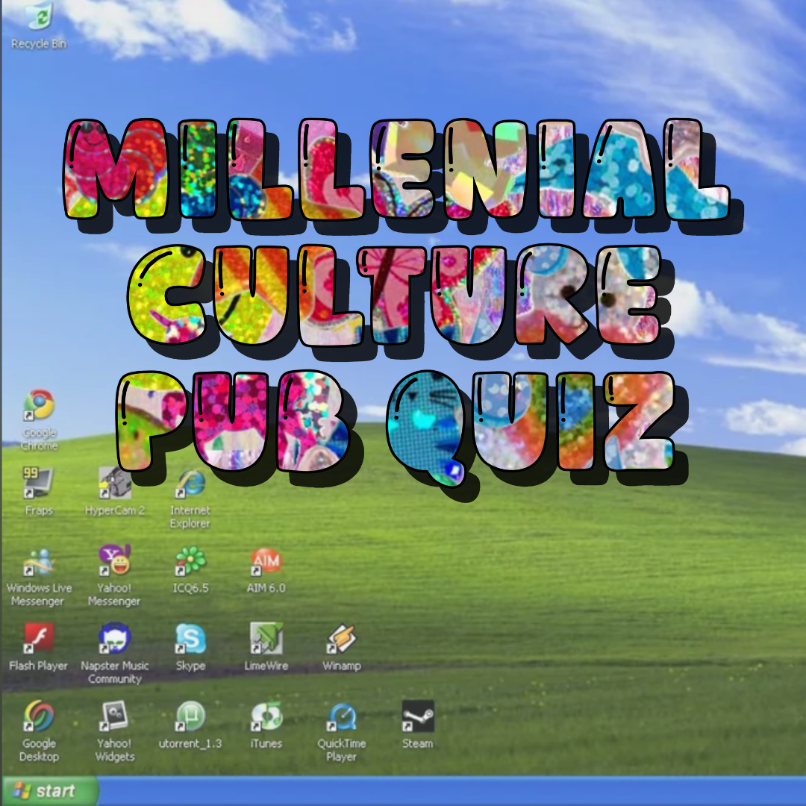This screenshot has width=806, height=806.
Task: Launch Internet Explorer icon
Action: [x=190, y=484]
